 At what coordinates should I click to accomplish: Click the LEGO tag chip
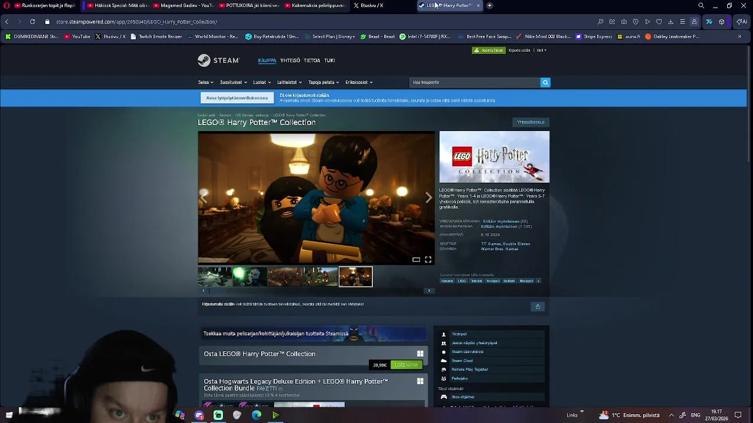point(462,281)
